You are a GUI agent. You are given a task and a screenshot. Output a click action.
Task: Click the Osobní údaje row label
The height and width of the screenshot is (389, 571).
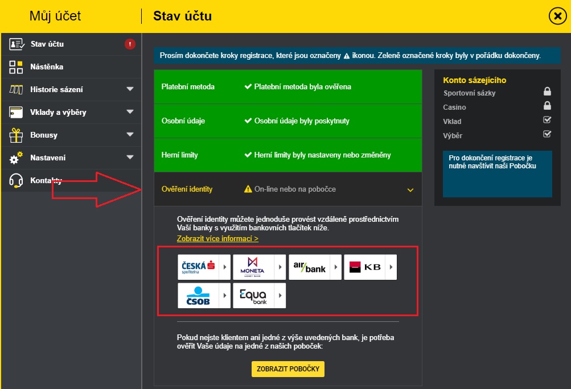tap(183, 121)
